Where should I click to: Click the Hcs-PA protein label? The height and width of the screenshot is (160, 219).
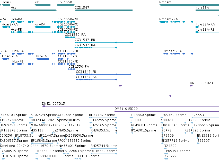(18, 51)
